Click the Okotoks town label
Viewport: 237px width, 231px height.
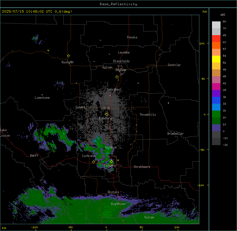[x=113, y=192]
